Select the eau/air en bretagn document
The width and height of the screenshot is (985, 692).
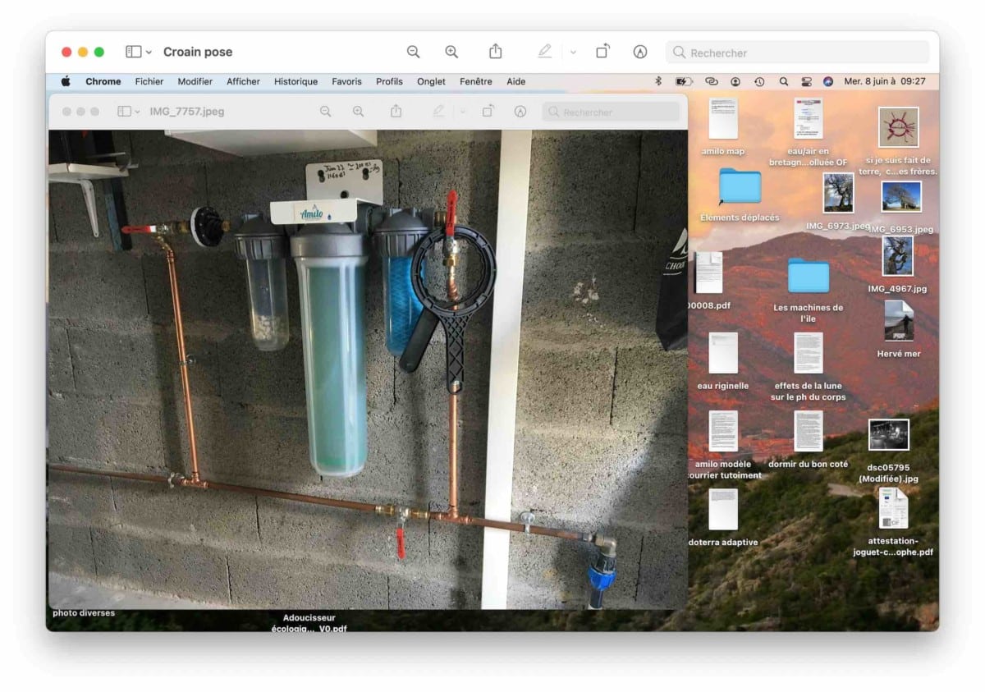pos(809,118)
